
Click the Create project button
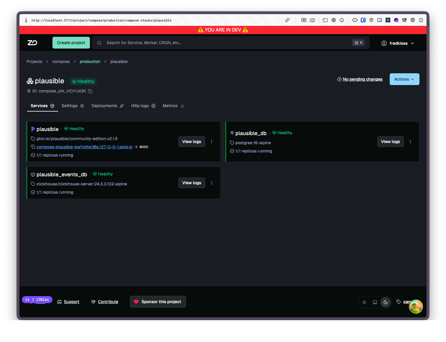point(71,43)
